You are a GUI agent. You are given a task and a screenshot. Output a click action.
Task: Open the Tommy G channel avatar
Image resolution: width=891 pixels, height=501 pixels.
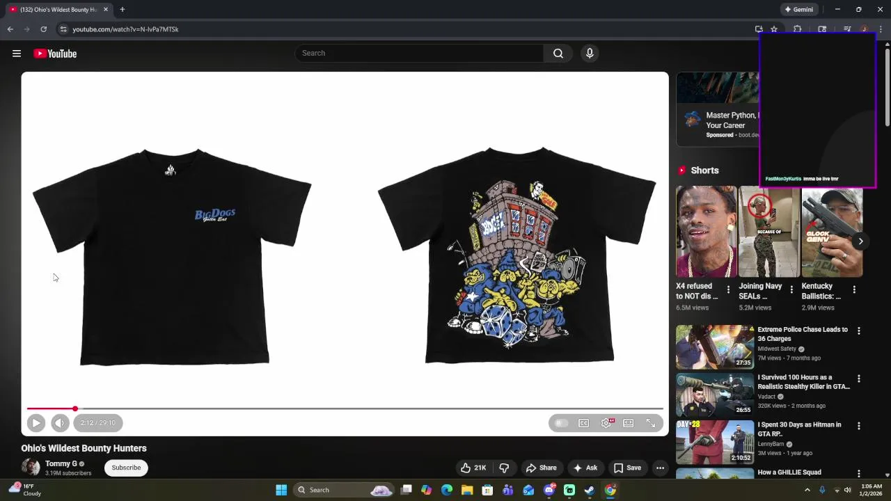[31, 467]
